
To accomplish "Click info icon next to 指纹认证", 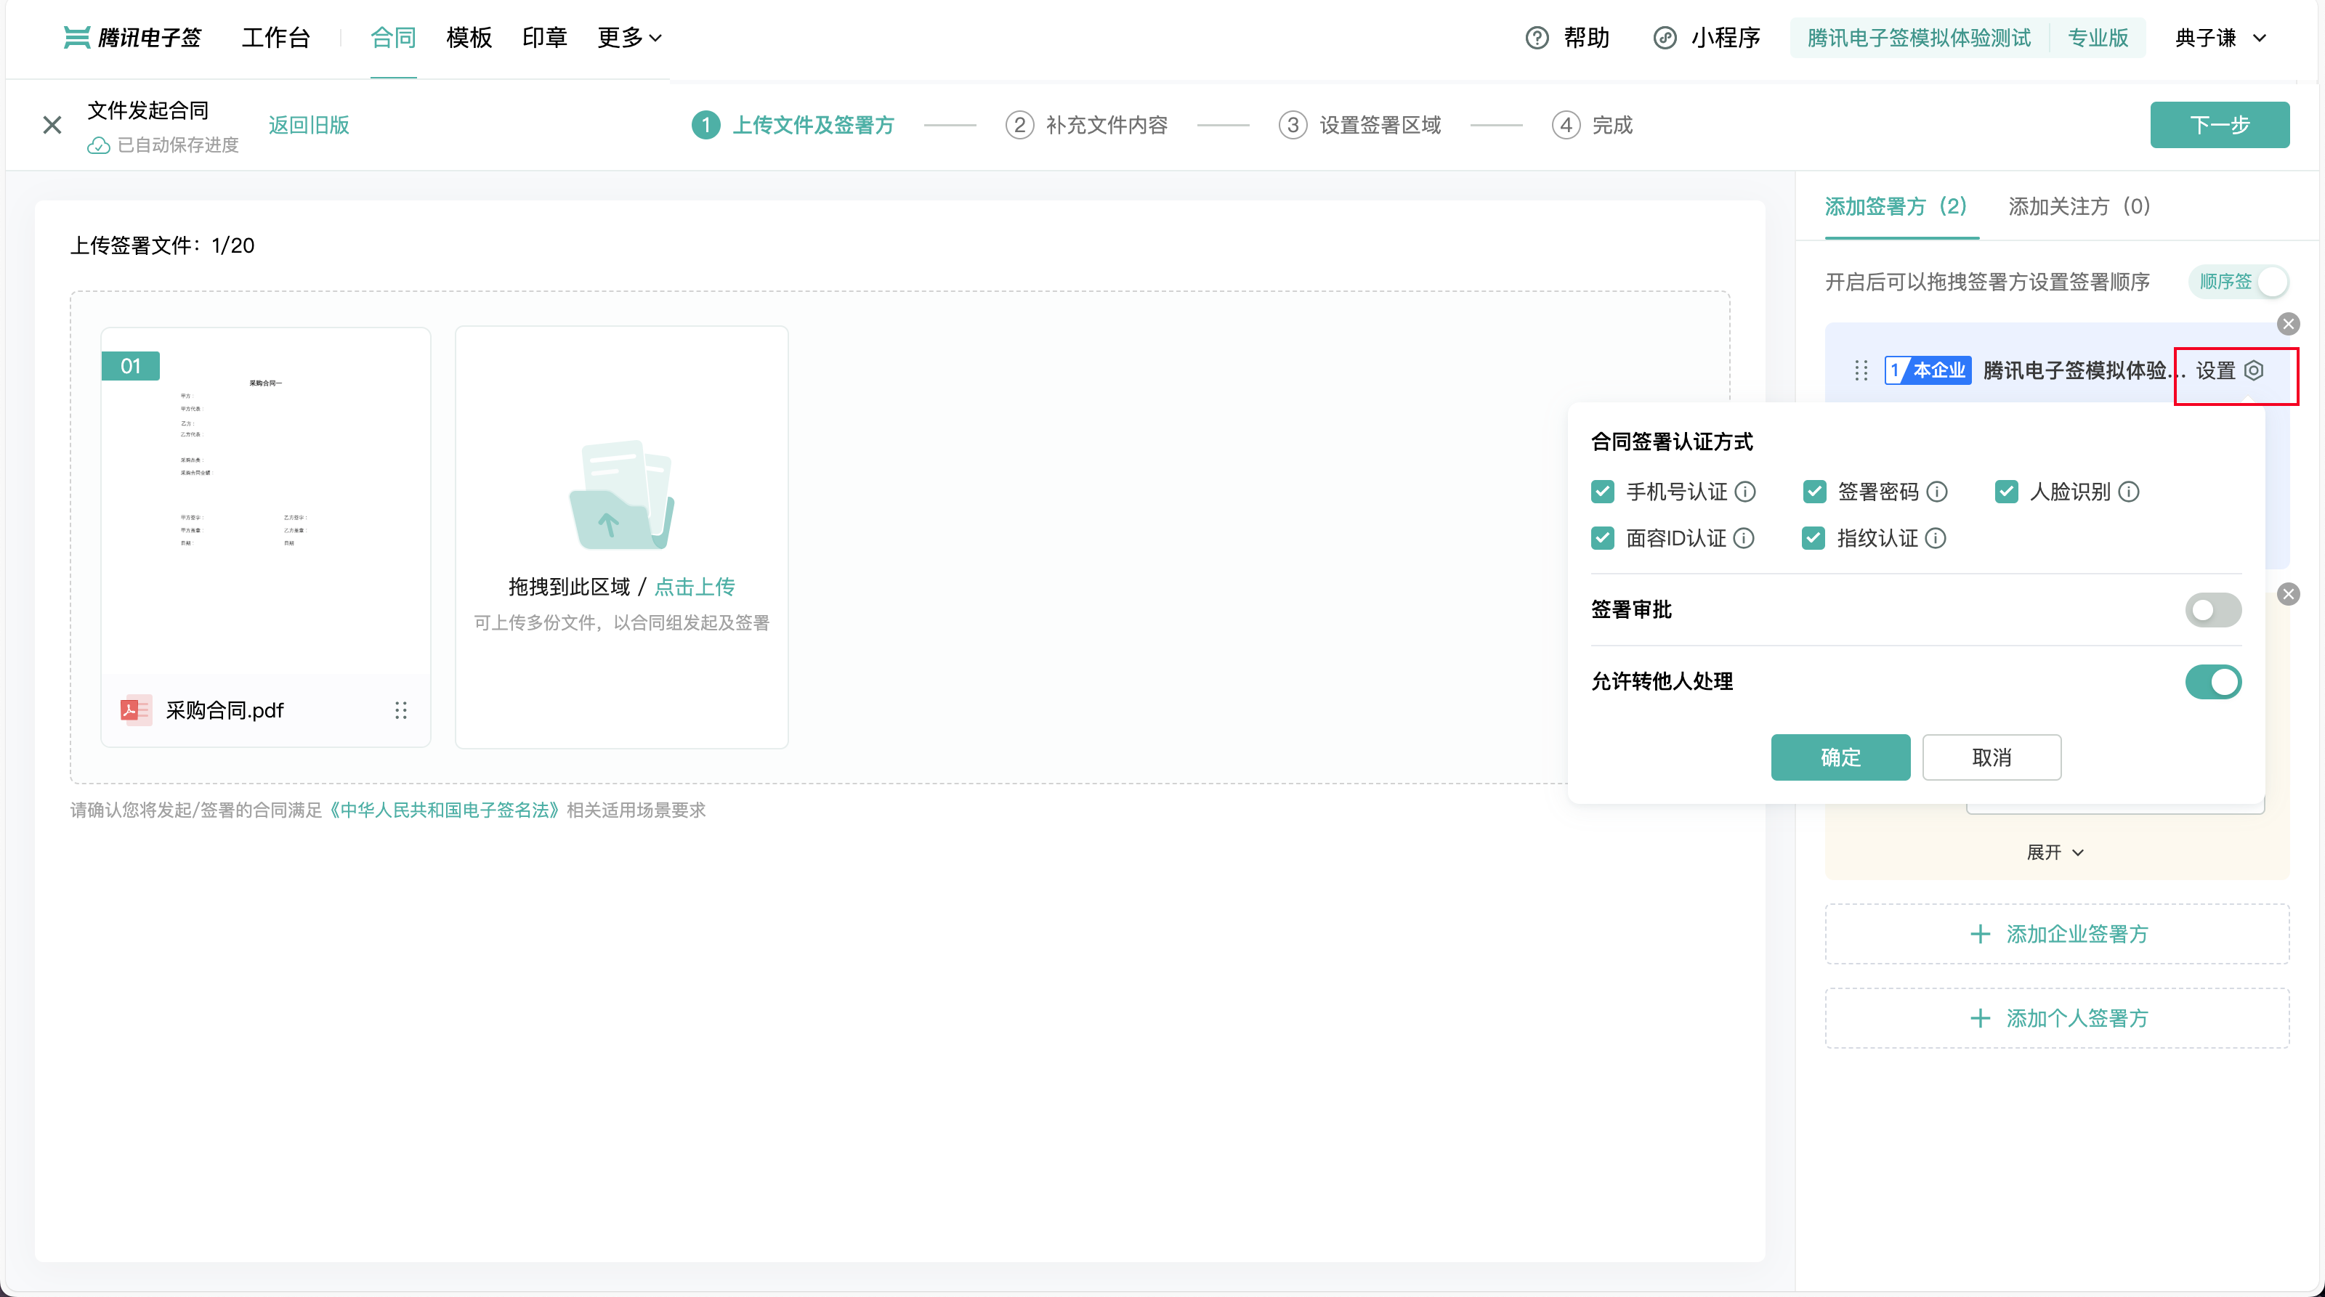I will pos(1936,538).
